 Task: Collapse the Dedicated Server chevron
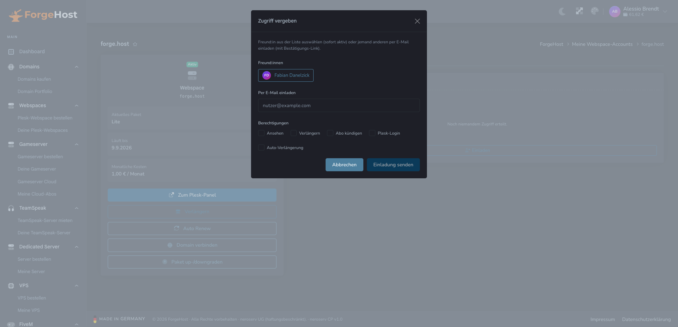[77, 247]
